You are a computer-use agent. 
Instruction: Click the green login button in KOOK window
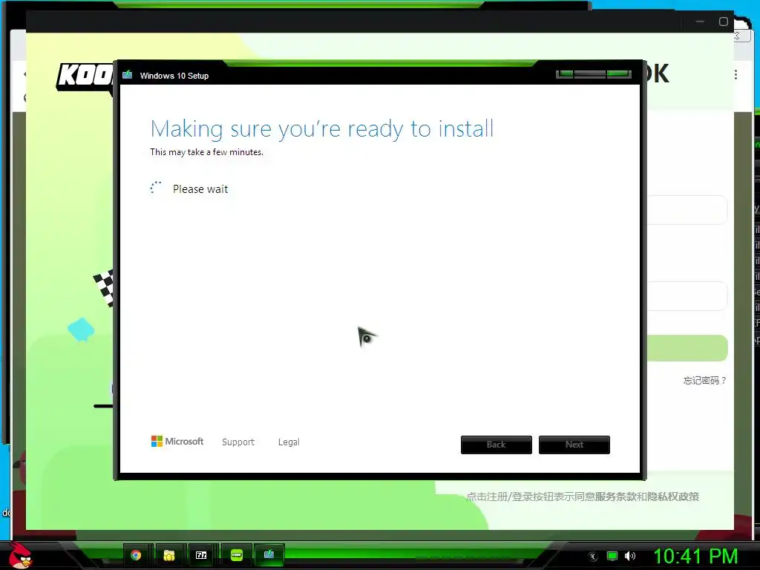click(687, 347)
